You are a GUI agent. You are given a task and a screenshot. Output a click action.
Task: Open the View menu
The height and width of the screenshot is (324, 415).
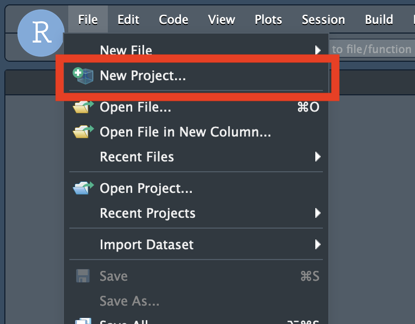[221, 20]
